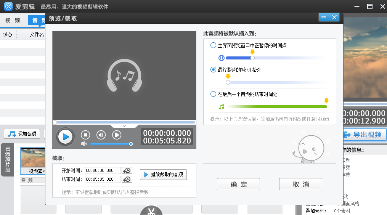This screenshot has width=387, height=215.
Task: Mute the preview speaker icon
Action: (84, 144)
